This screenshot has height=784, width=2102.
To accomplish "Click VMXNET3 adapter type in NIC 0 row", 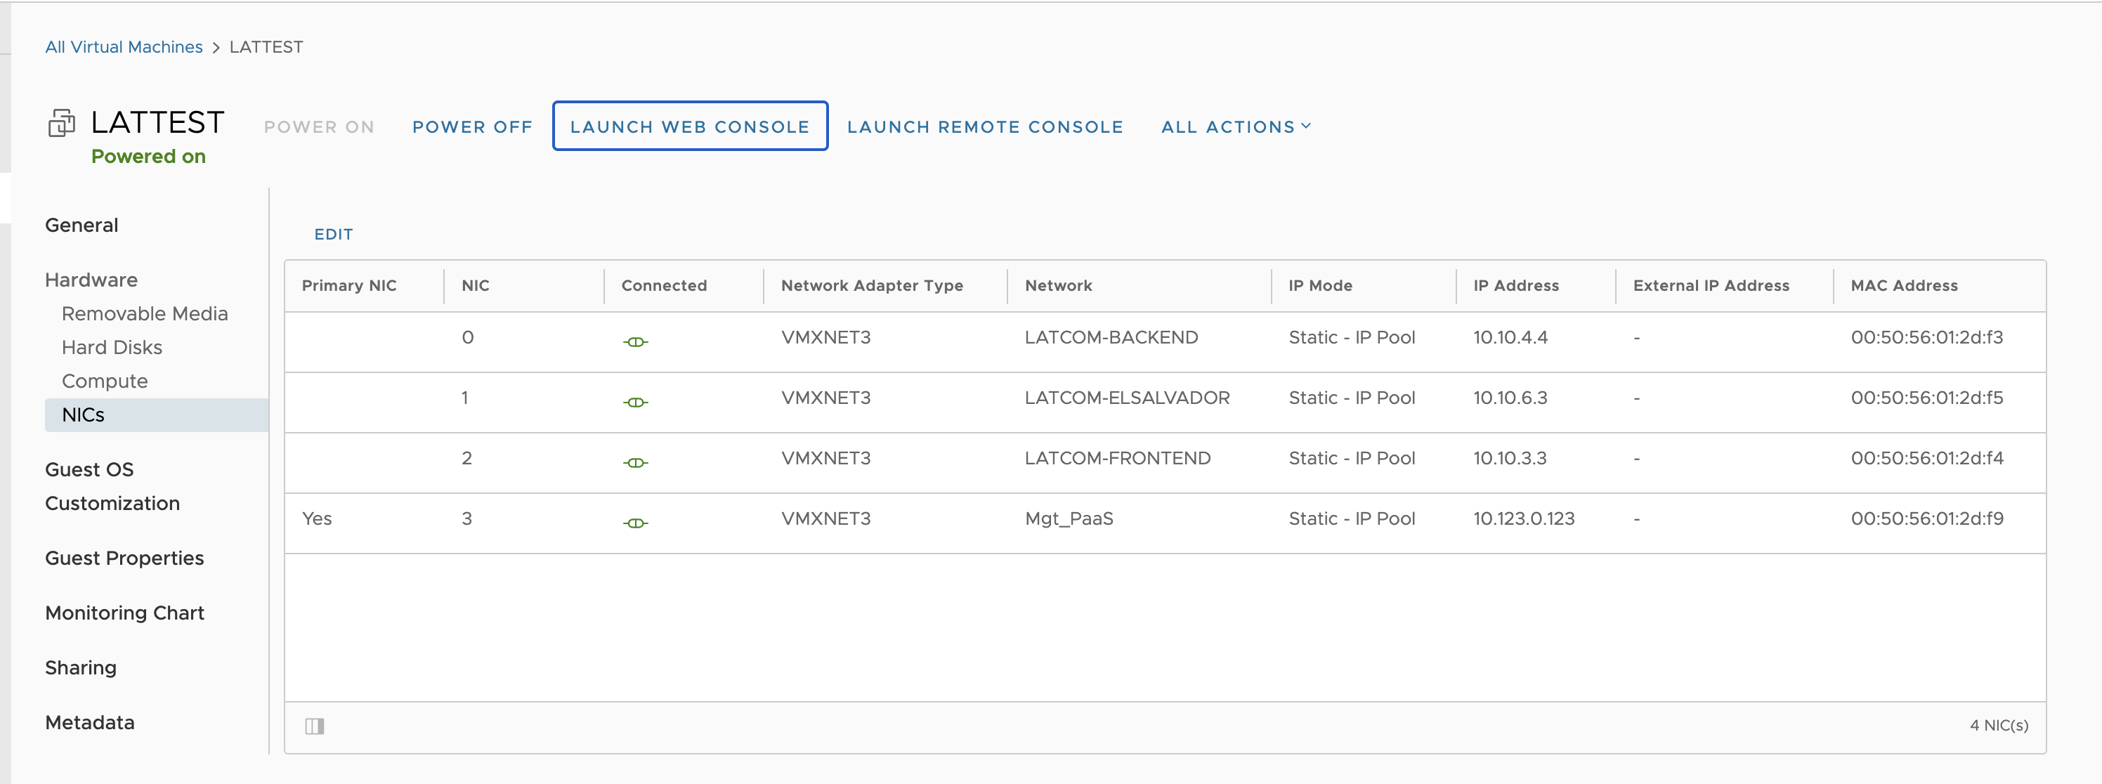I will [825, 337].
